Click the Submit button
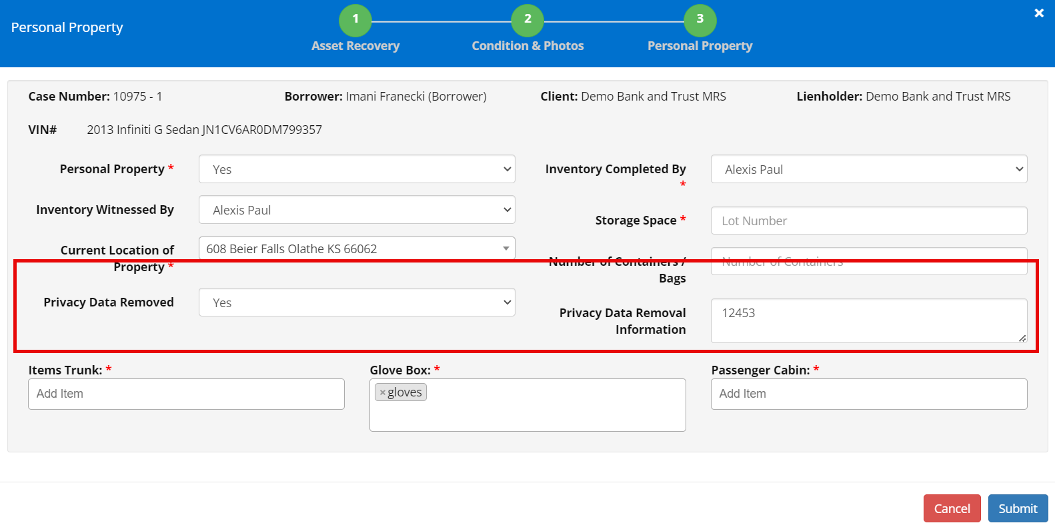Viewport: 1055px width, 529px height. coord(1018,508)
